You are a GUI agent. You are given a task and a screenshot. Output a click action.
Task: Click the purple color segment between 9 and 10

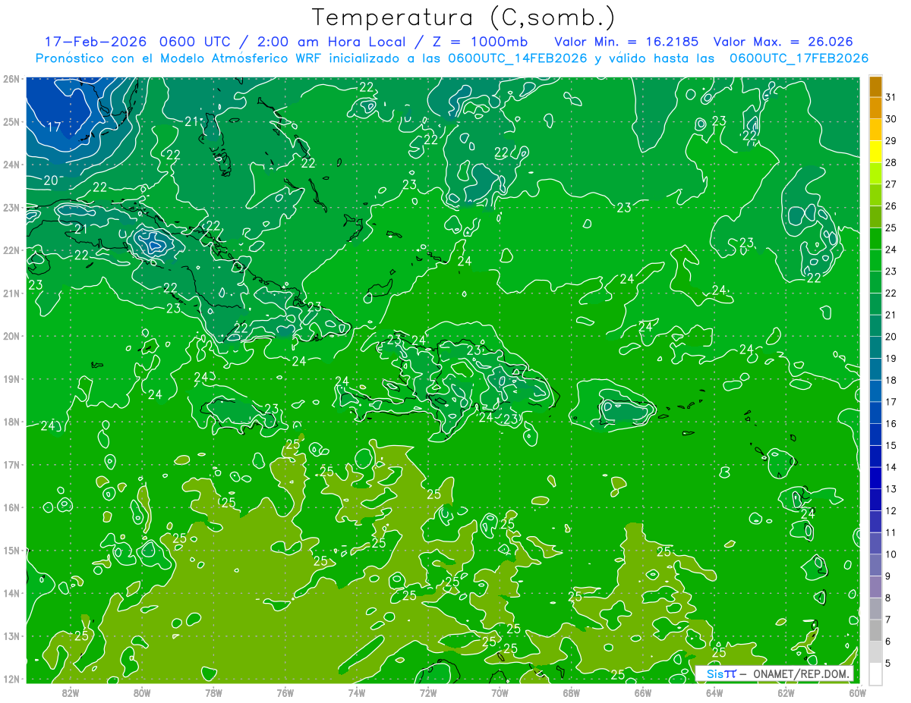[x=875, y=565]
